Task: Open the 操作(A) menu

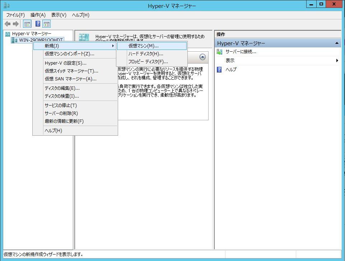Action: click(38, 15)
